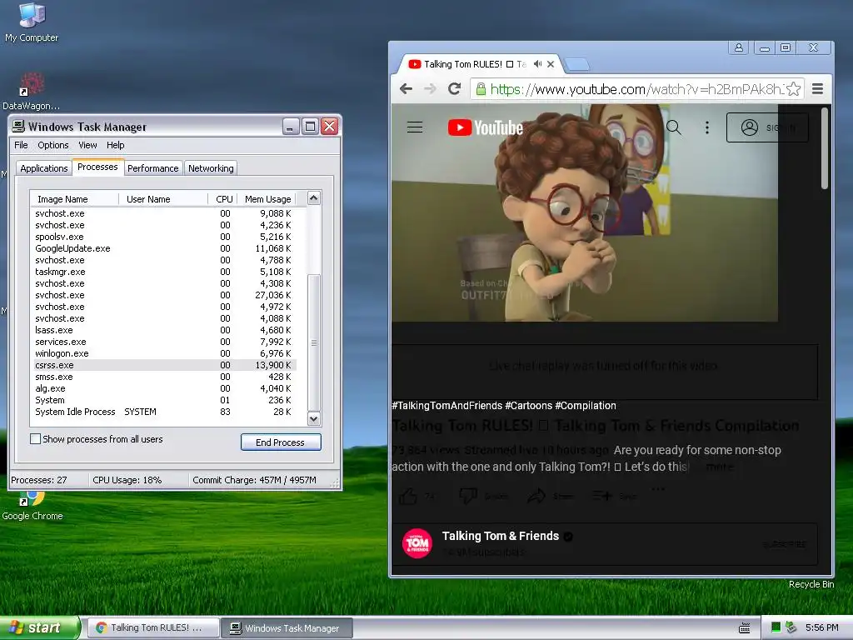The image size is (853, 640).
Task: Open Talking Tom & Friends channel avatar
Action: pyautogui.click(x=417, y=543)
